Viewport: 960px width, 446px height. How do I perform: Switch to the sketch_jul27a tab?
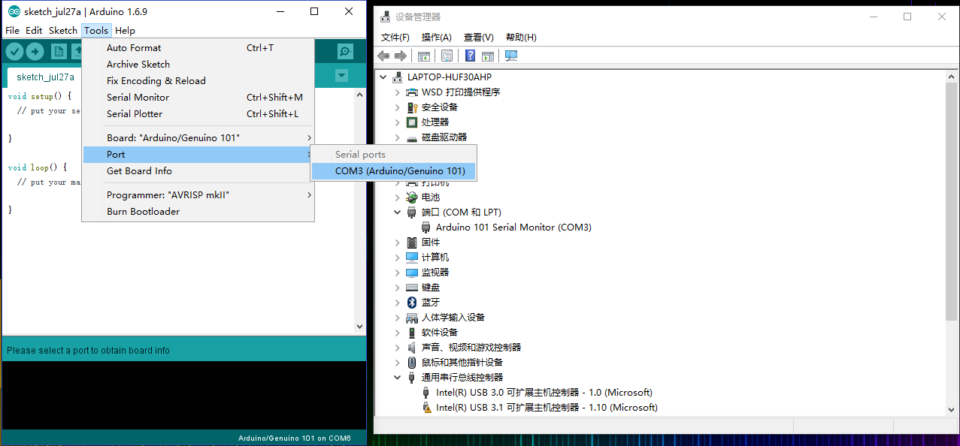pos(45,77)
